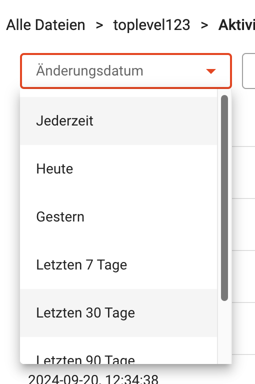This screenshot has height=384, width=255.
Task: Go to Alle Dateien breadcrumb
Action: click(x=45, y=25)
